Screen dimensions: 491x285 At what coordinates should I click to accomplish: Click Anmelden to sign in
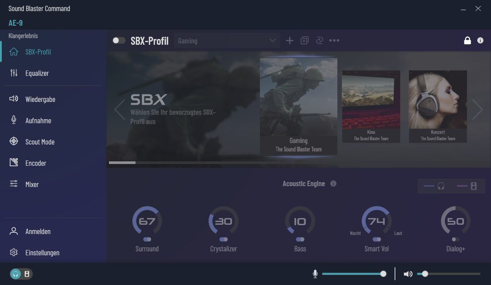point(53,231)
